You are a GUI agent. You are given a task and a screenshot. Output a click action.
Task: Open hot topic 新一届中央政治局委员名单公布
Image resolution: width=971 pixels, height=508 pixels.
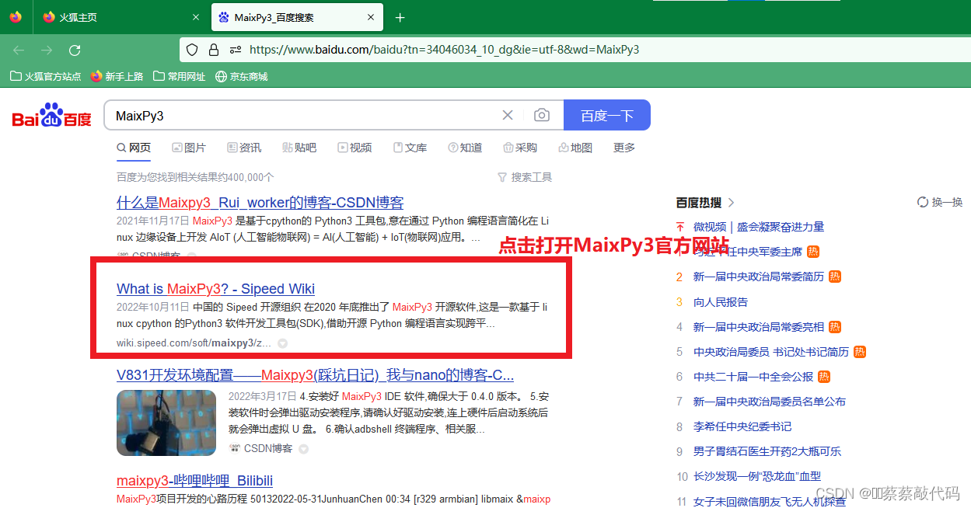click(770, 401)
